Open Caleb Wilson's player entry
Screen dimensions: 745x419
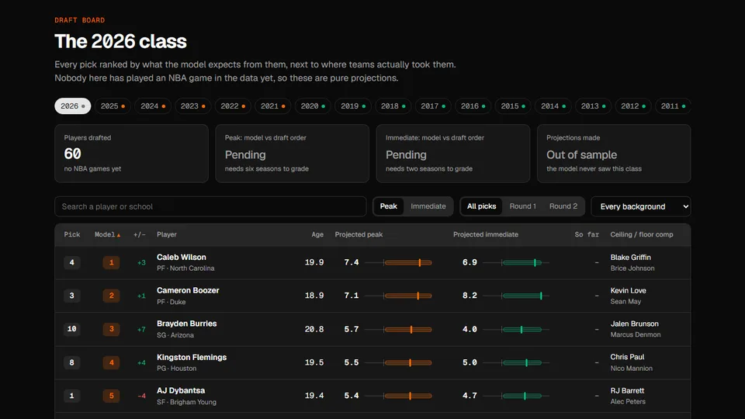point(182,257)
